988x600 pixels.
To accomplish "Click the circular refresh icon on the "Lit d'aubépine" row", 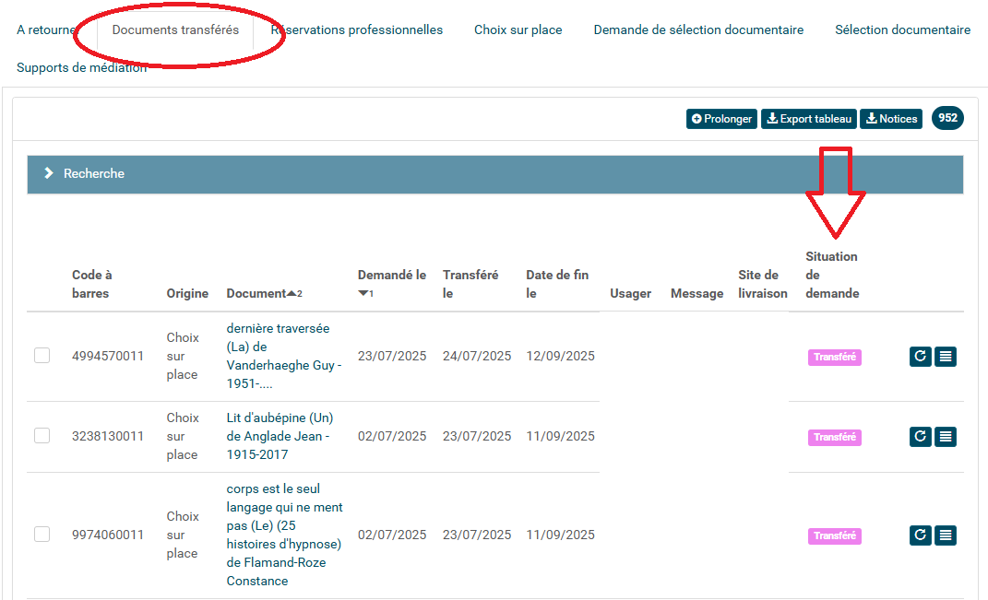I will [920, 437].
